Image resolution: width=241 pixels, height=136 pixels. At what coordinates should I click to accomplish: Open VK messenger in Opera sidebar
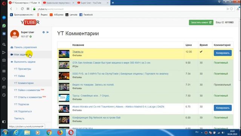[x=4, y=34]
